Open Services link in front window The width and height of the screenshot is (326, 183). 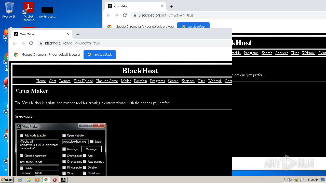tap(188, 81)
